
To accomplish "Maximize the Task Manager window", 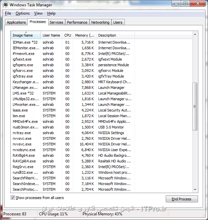I will [x=185, y=4].
